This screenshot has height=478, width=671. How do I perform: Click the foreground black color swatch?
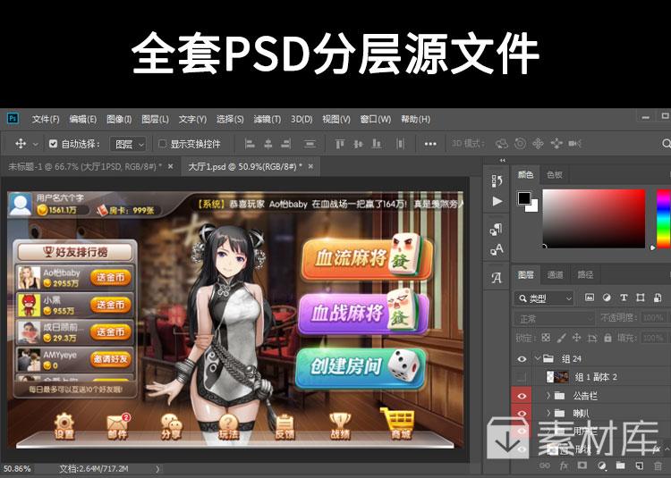pyautogui.click(x=523, y=197)
